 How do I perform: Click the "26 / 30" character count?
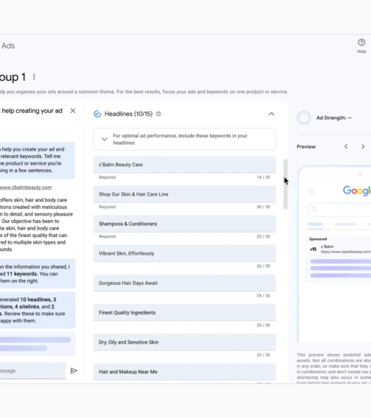point(263,266)
